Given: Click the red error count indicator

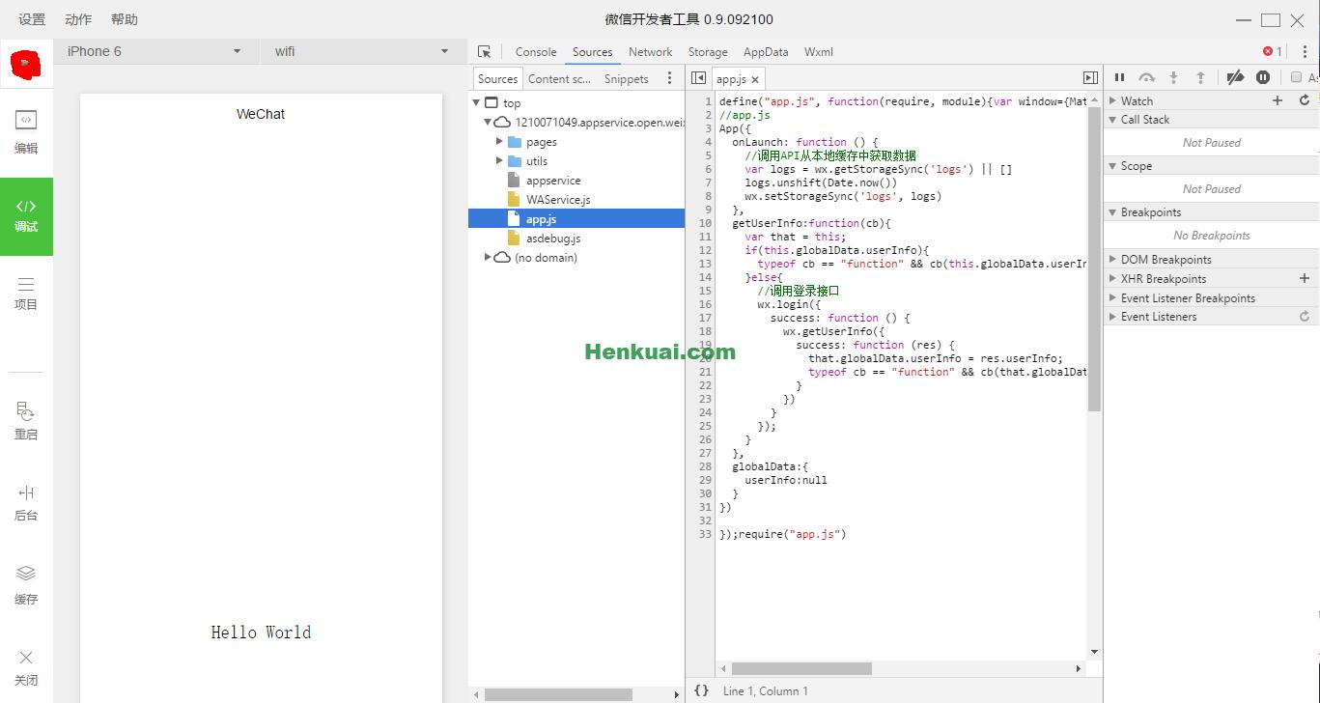Looking at the screenshot, I should pyautogui.click(x=1273, y=52).
